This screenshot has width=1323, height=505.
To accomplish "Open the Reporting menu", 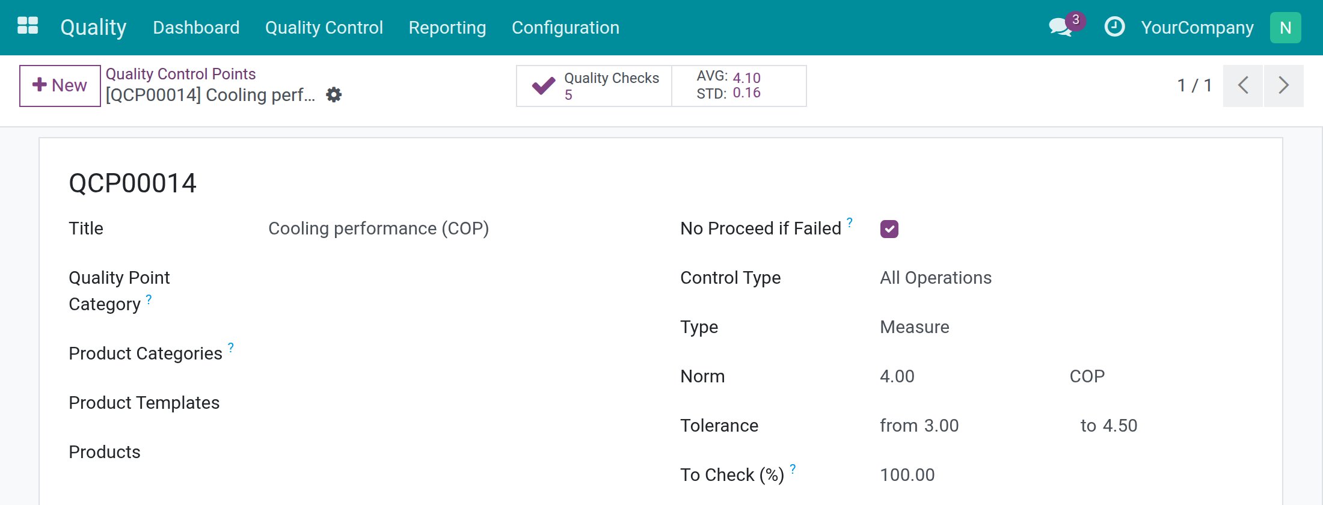I will click(x=447, y=28).
